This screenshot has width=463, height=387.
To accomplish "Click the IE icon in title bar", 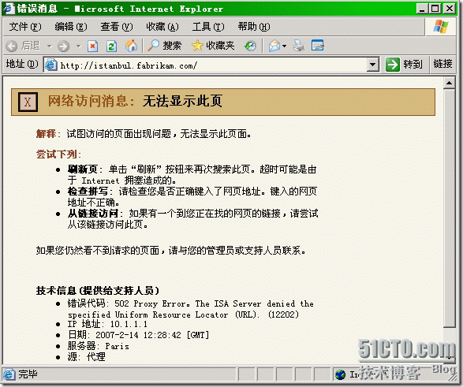I will pyautogui.click(x=9, y=8).
